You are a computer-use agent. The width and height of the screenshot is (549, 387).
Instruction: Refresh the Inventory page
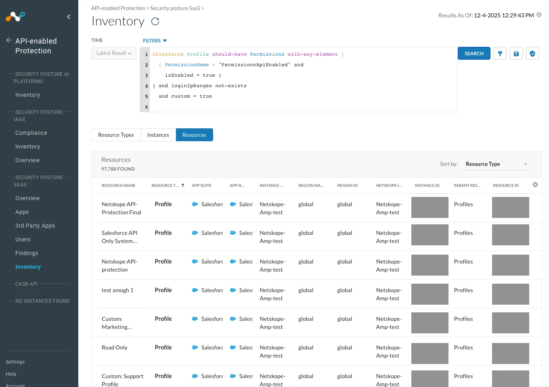coord(155,21)
